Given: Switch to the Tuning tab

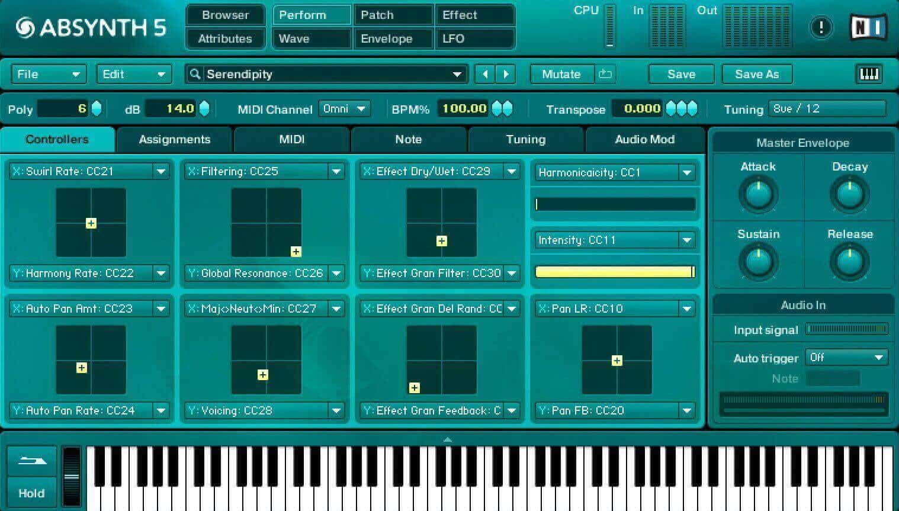Looking at the screenshot, I should (526, 139).
